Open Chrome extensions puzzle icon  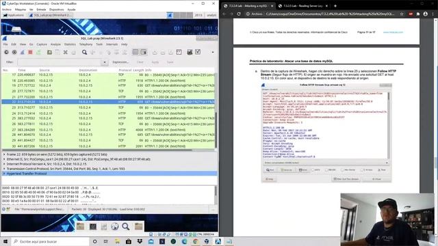tap(418, 14)
